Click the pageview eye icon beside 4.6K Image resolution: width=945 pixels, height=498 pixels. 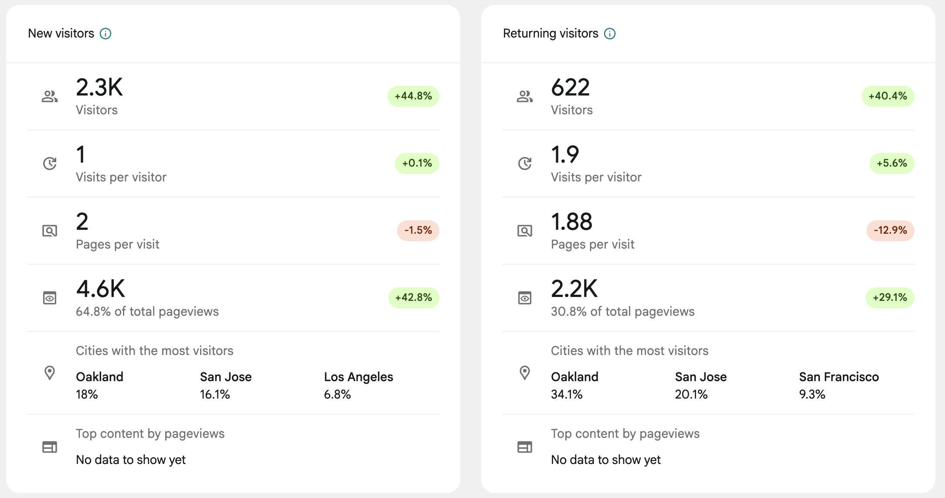coord(50,298)
